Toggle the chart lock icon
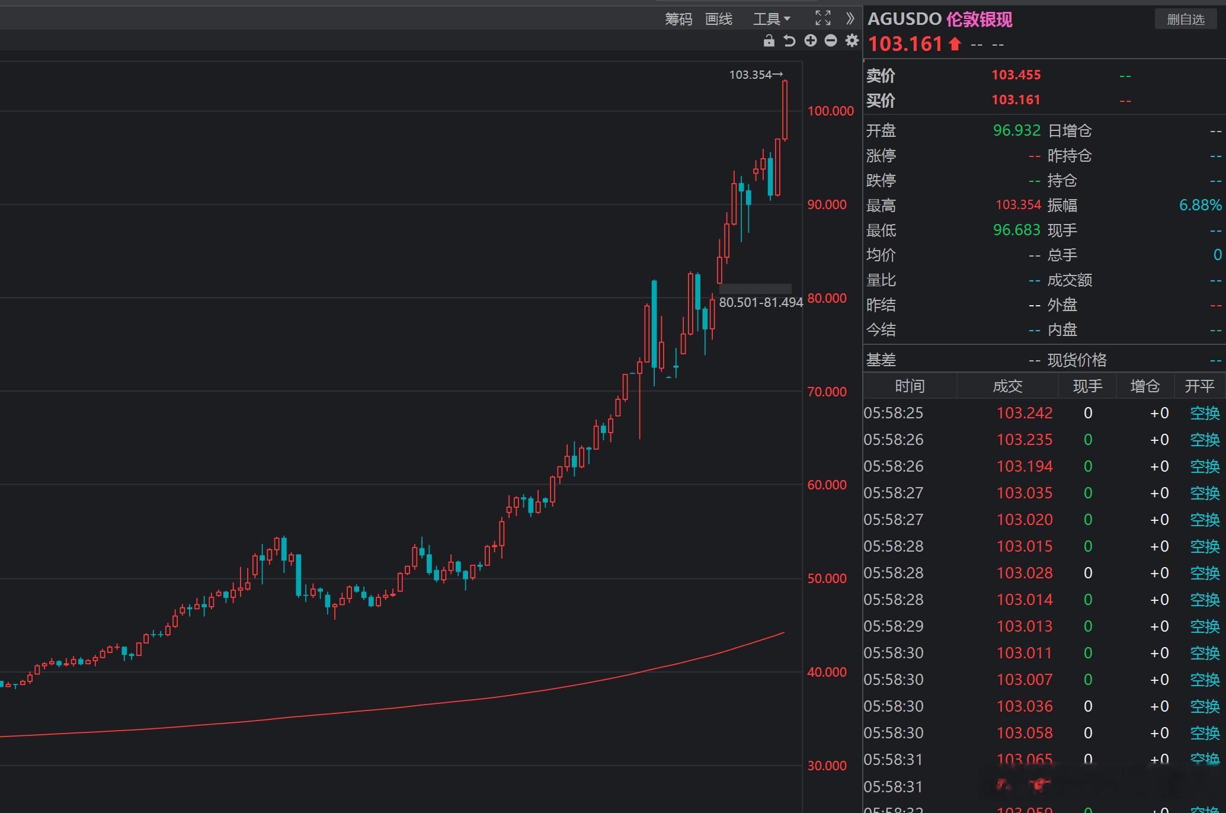Screen dimensions: 1226x813 769,41
